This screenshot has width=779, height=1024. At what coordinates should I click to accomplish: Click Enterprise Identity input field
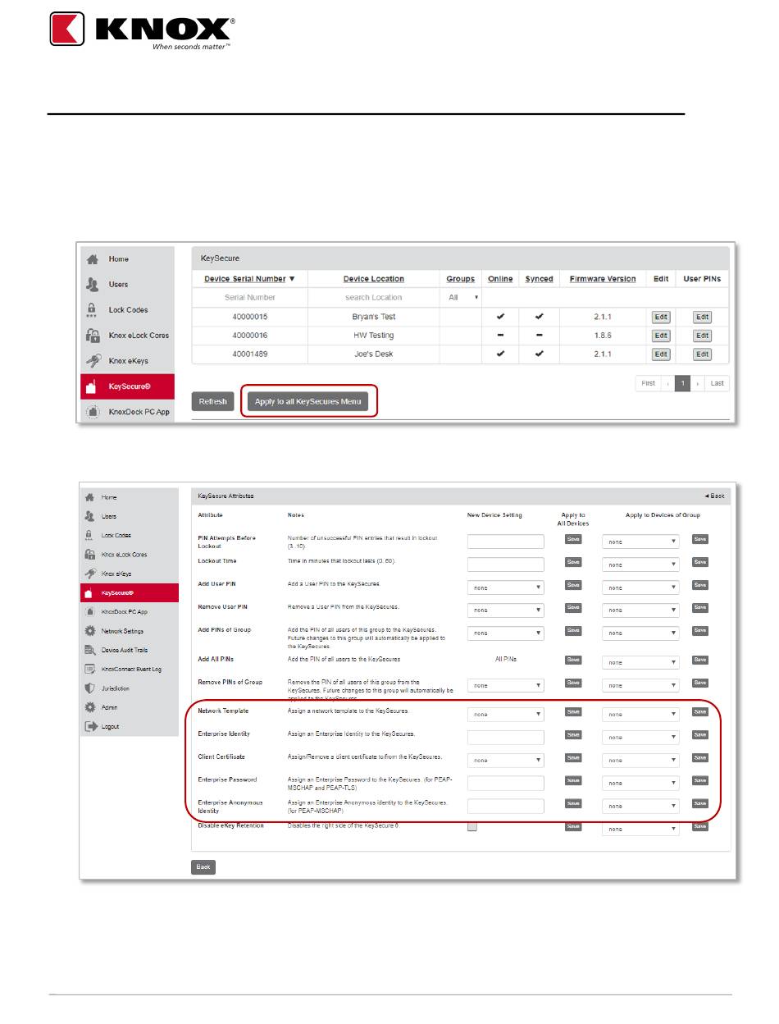tap(506, 738)
